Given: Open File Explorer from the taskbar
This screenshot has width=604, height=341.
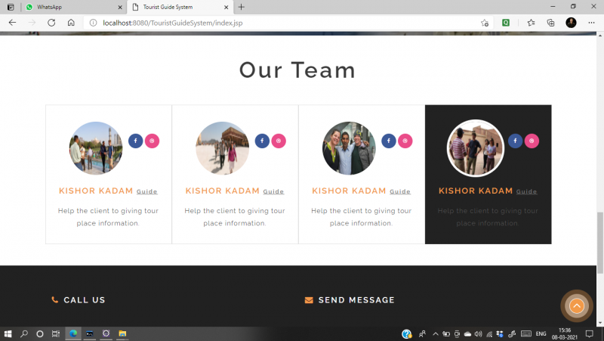Looking at the screenshot, I should 122,333.
